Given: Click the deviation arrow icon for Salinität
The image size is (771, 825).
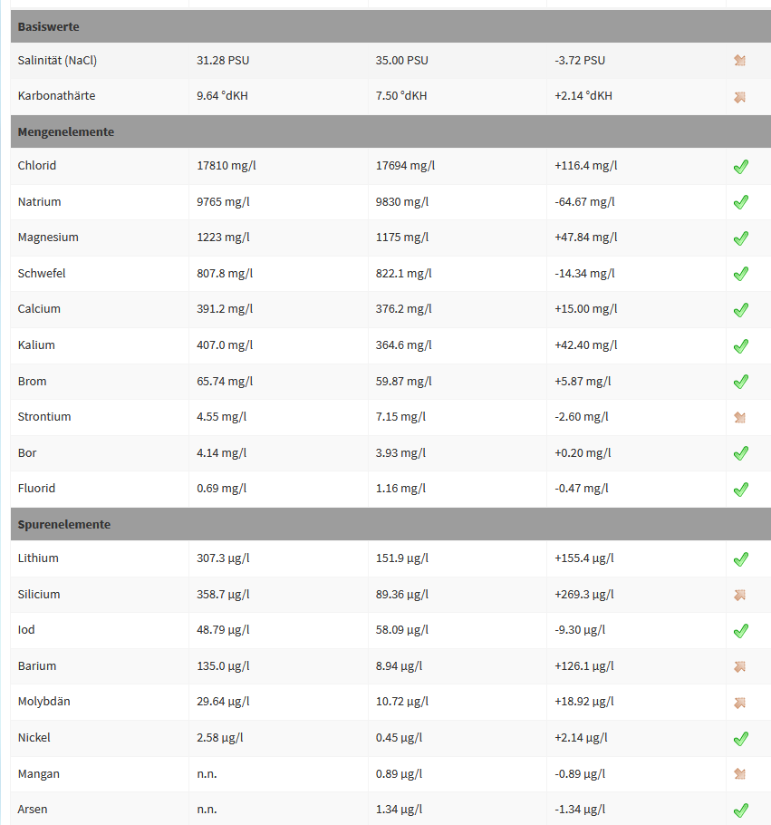Looking at the screenshot, I should [739, 61].
